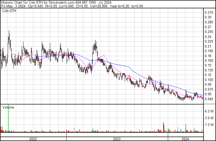The image size is (216, 141).
Task: Click the Cdn:STH symbol label
Action: 9,11
